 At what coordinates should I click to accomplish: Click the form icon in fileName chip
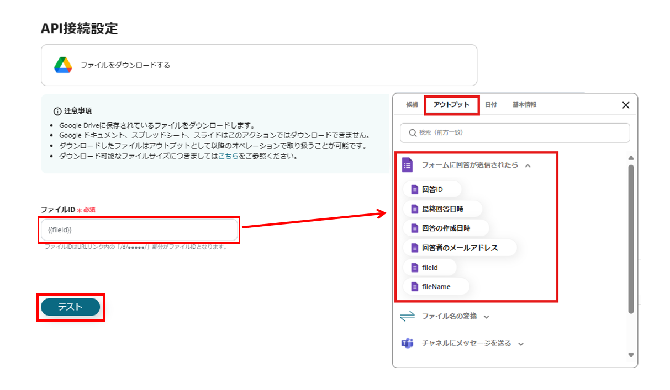coord(414,287)
